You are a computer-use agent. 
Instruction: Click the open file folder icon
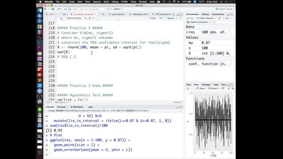click(x=58, y=9)
